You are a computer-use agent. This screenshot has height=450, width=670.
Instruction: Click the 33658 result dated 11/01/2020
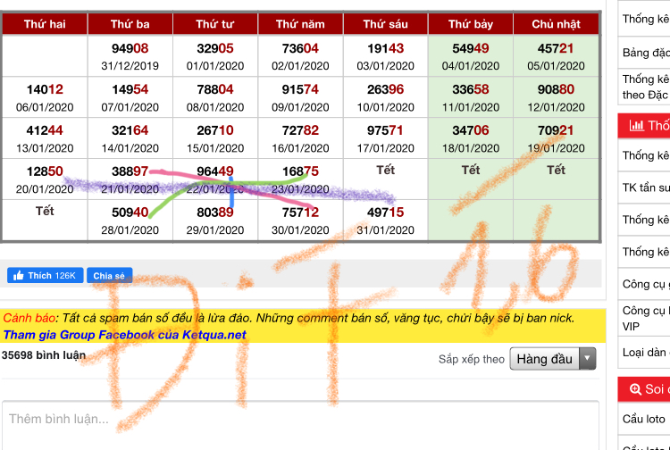[471, 89]
